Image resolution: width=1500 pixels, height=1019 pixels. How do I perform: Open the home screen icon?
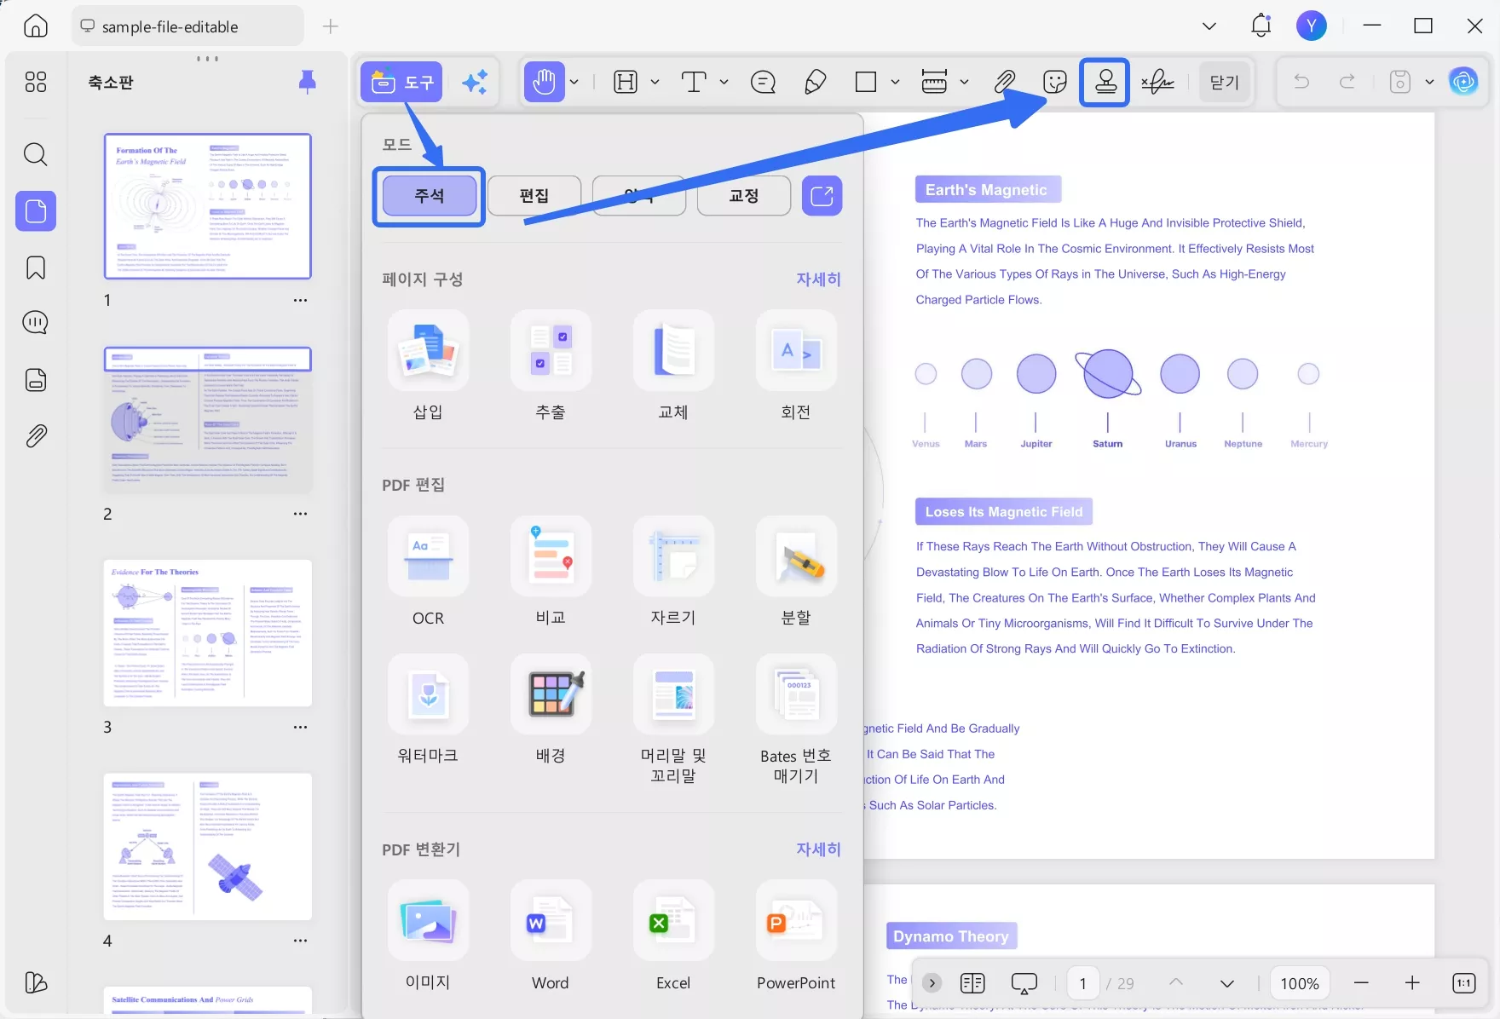(x=36, y=26)
